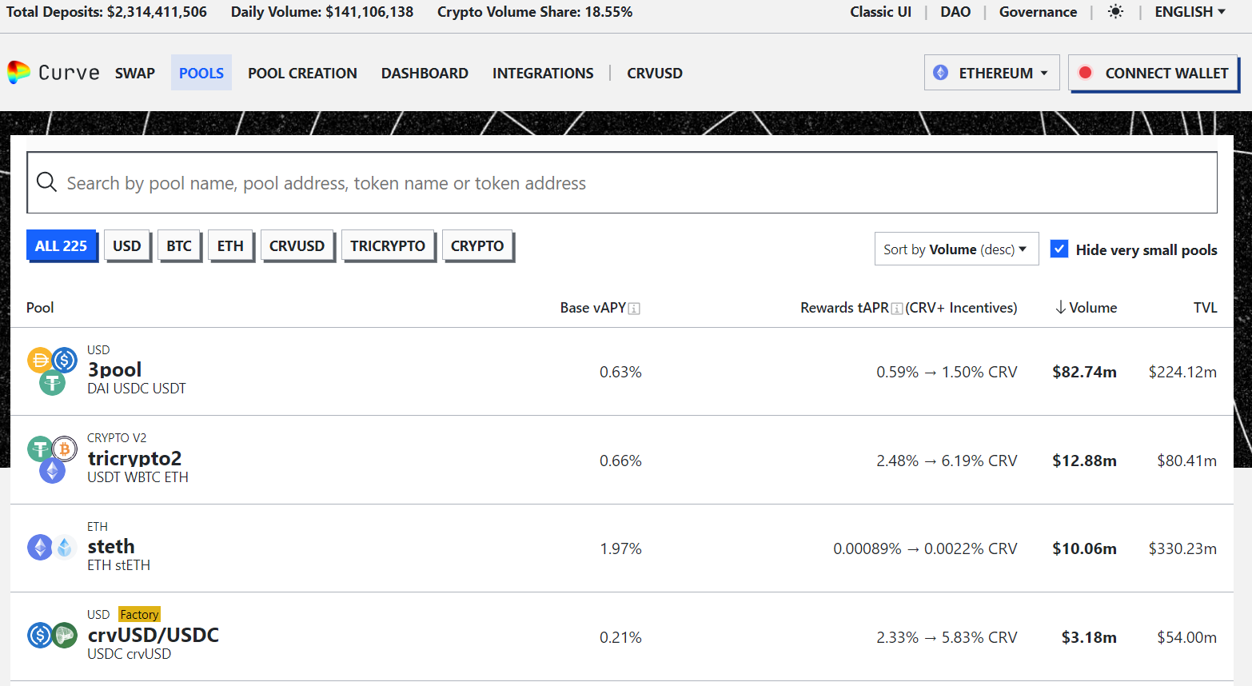Viewport: 1252px width, 686px height.
Task: Click the $82.74m volume value
Action: point(1084,372)
